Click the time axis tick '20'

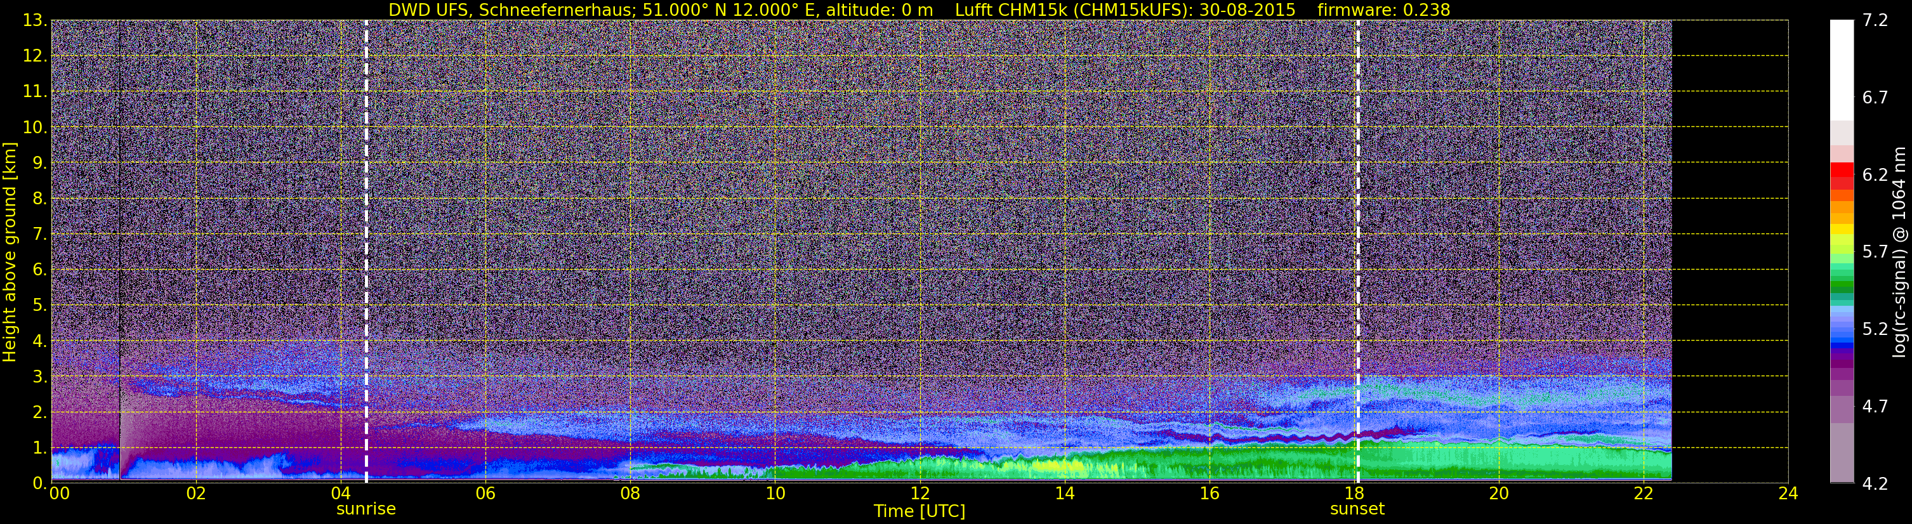click(1499, 494)
